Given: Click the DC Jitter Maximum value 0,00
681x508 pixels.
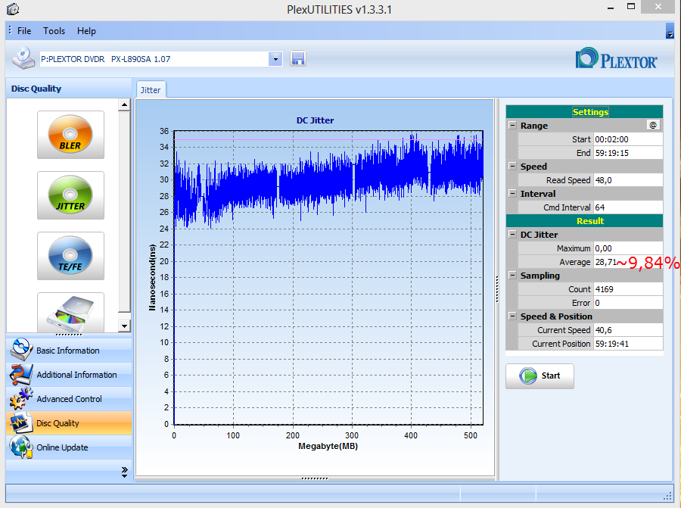Looking at the screenshot, I should click(x=628, y=248).
